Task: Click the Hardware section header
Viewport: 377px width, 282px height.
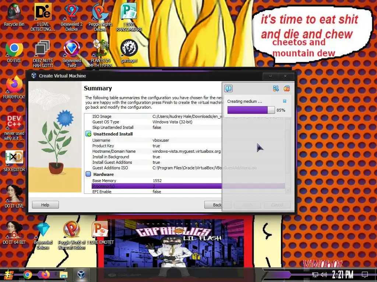Action: [x=103, y=174]
